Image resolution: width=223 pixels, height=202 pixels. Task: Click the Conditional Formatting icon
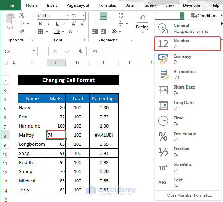(x=194, y=15)
